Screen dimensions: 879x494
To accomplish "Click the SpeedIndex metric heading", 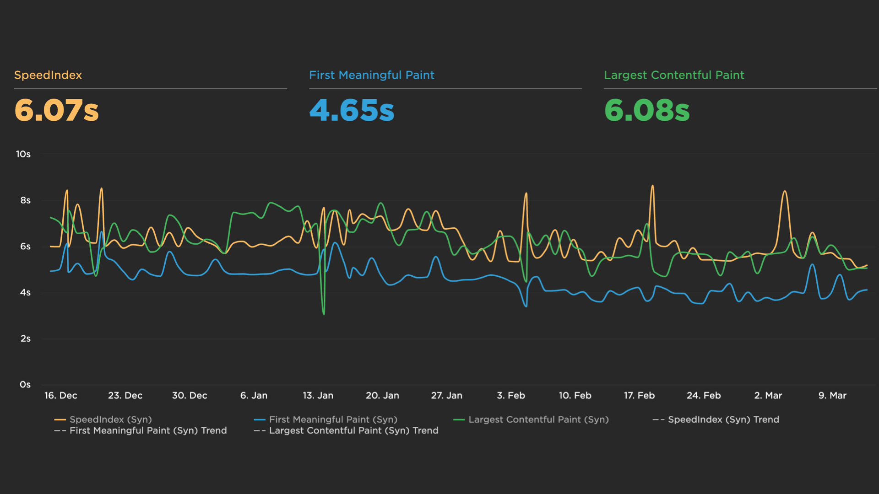I will tap(48, 75).
